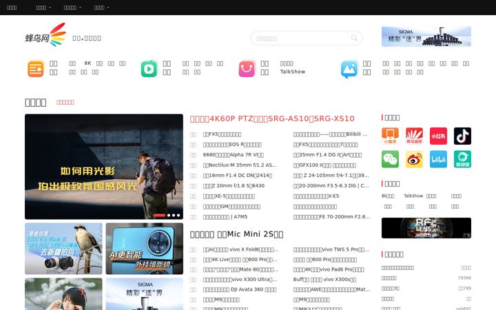Screen dimensions: 496x310
Task: Open the A7M5 article
Action: 225,217
